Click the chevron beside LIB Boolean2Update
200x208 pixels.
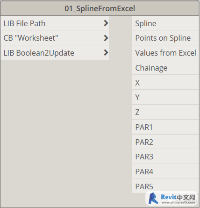click(106, 53)
